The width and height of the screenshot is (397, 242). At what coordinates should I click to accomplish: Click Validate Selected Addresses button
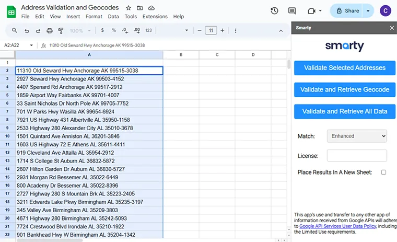coord(345,68)
